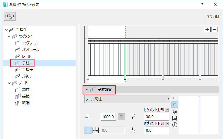The image size is (223, 139).
Task: Close the 手摺りデフォルト設定 dialog
Action: click(x=216, y=5)
